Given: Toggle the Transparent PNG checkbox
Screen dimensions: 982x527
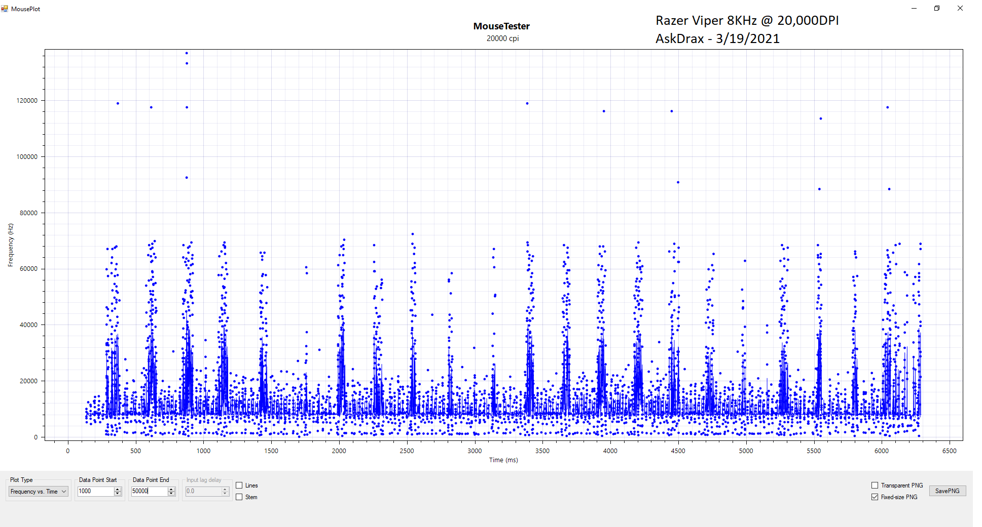Looking at the screenshot, I should pyautogui.click(x=875, y=485).
